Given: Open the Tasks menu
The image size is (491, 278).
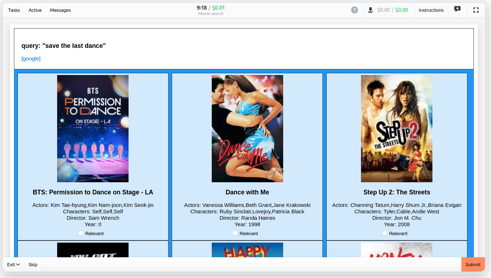Looking at the screenshot, I should coord(14,10).
